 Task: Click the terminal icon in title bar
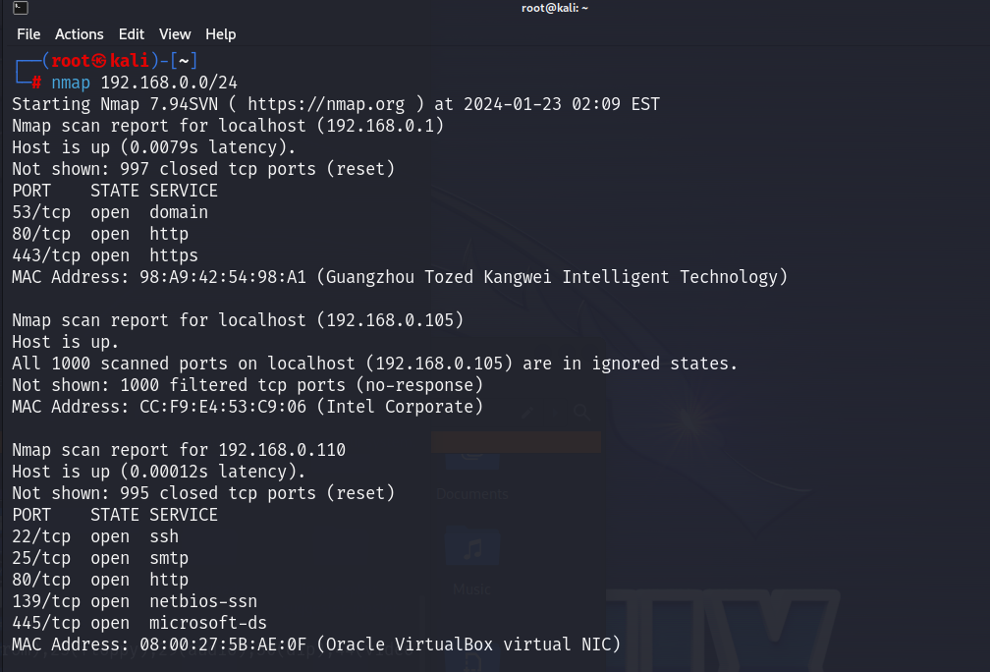click(x=21, y=8)
